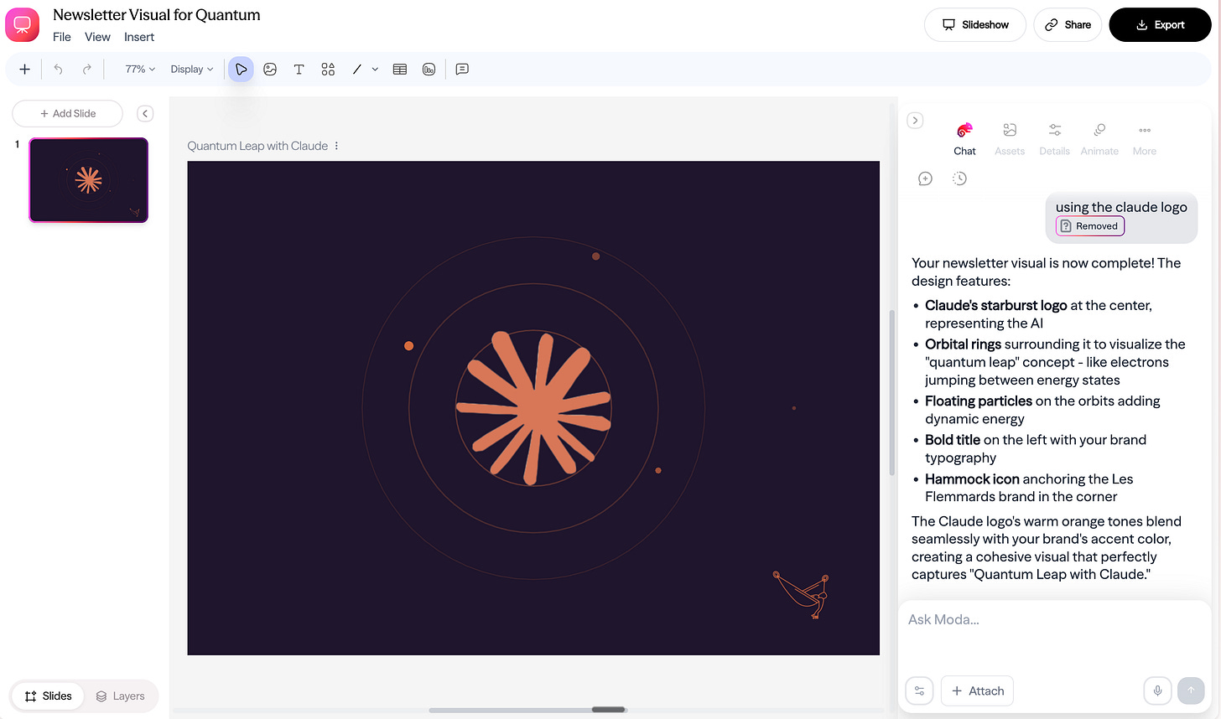Switch to the Slides view tab
This screenshot has width=1221, height=719.
click(48, 696)
